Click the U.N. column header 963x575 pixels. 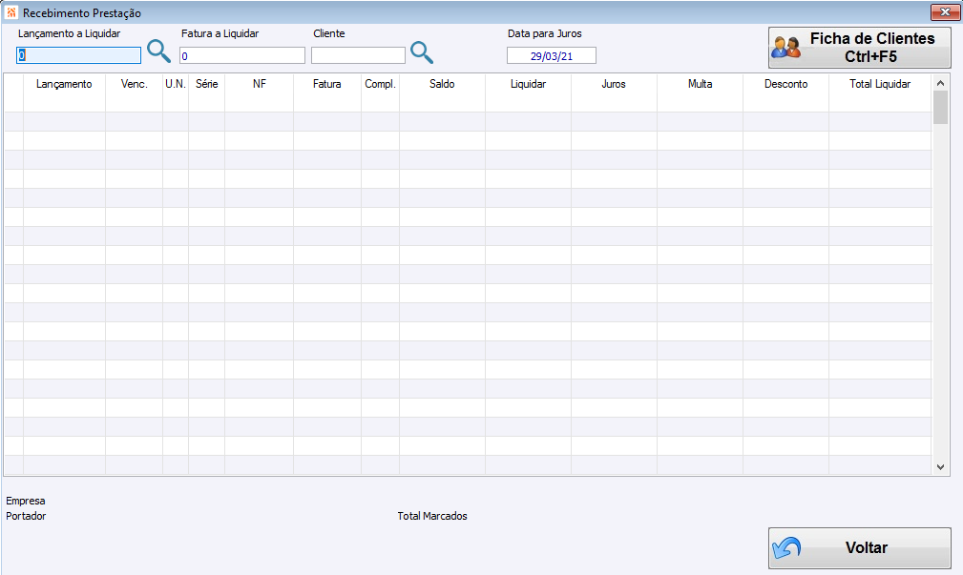pos(176,84)
